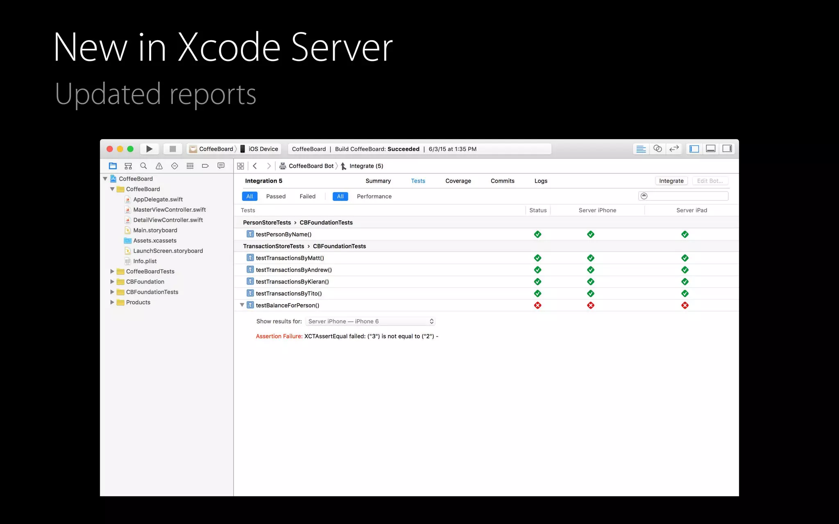Collapse the CoffeeBoard project root

point(105,179)
